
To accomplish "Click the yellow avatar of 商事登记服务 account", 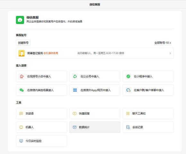I will click(x=21, y=53).
